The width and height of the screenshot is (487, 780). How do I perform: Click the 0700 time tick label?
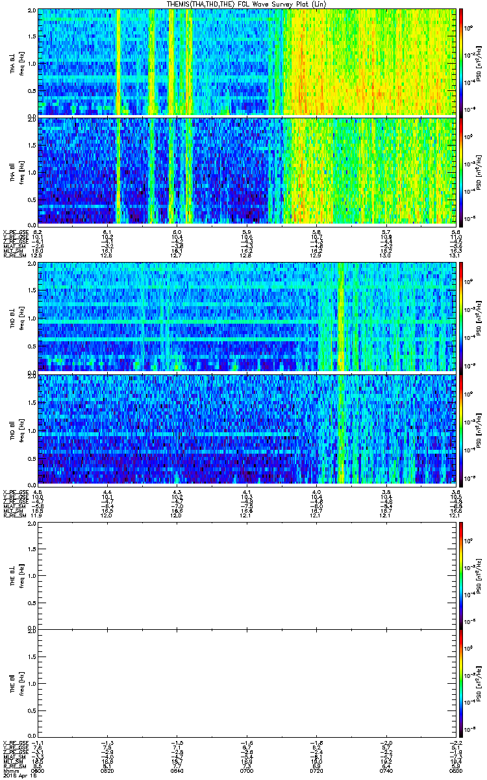[x=247, y=770]
